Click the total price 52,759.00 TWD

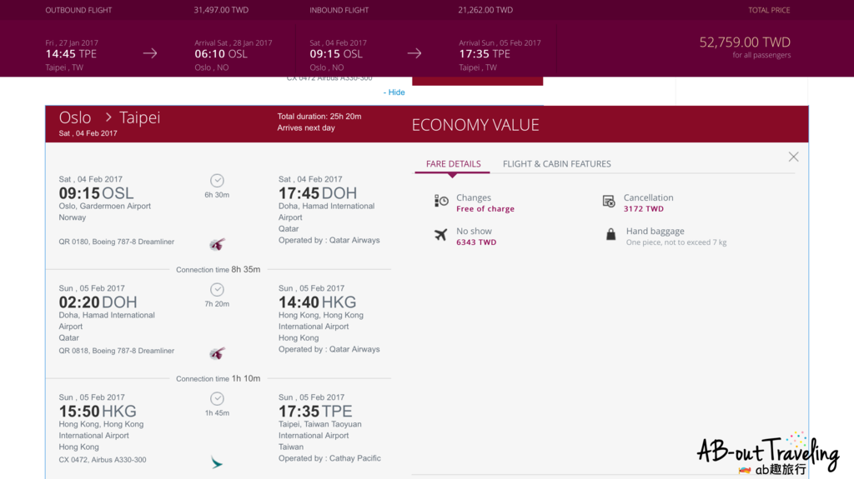745,42
